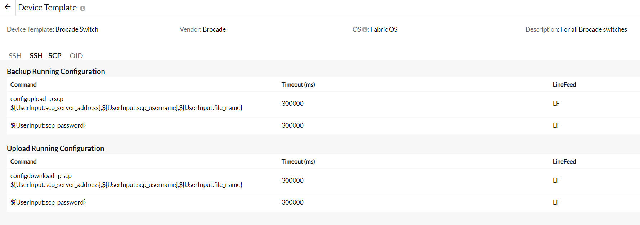Switch to the SSH tab

point(15,56)
